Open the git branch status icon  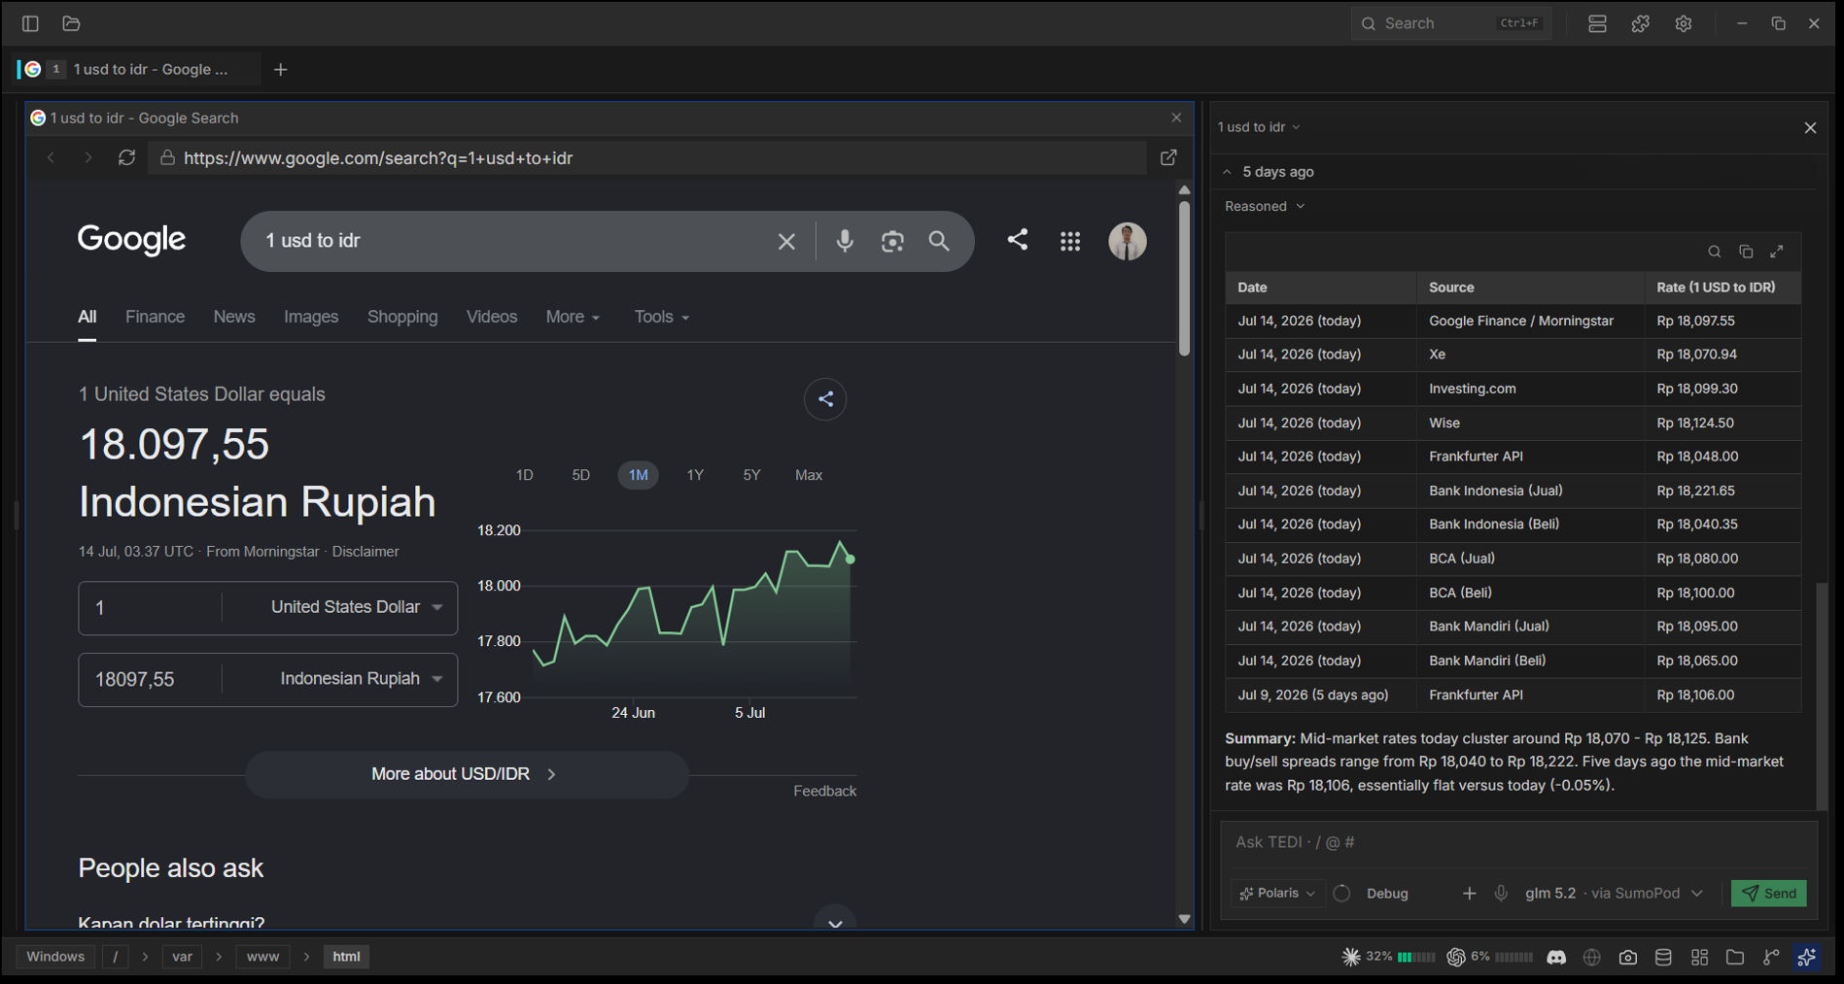point(1771,957)
